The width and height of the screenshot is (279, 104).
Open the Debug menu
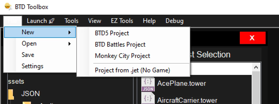[x=175, y=21]
